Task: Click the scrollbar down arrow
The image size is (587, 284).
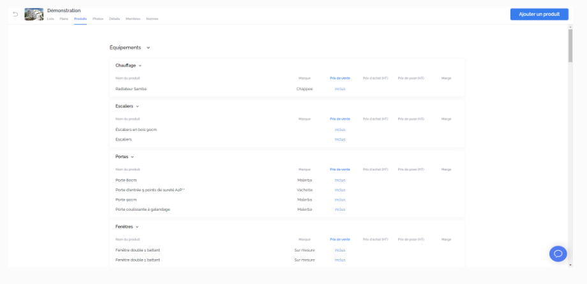Action: [x=570, y=265]
